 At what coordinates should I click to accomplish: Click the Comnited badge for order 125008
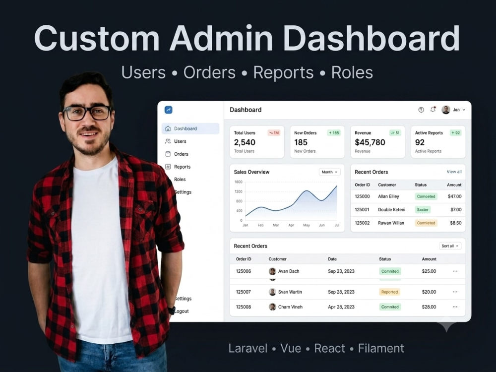[x=390, y=307]
